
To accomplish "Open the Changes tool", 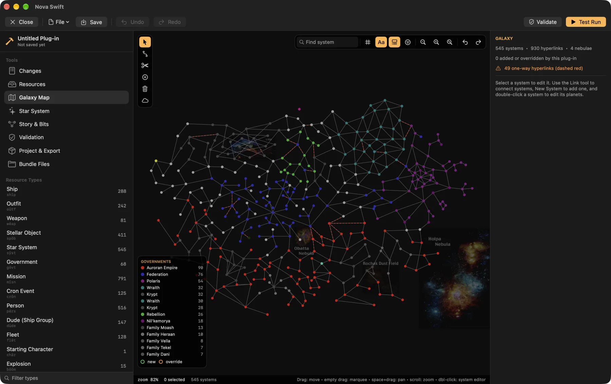I will tap(67, 71).
